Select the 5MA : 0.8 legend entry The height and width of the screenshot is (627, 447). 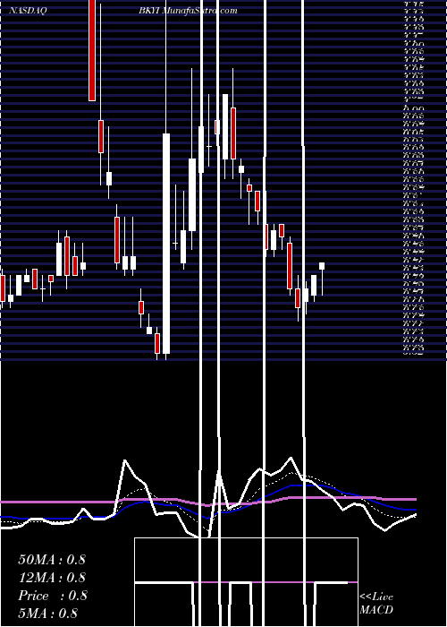pos(48,613)
